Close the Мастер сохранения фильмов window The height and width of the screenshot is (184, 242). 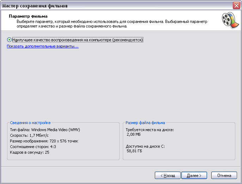236,6
